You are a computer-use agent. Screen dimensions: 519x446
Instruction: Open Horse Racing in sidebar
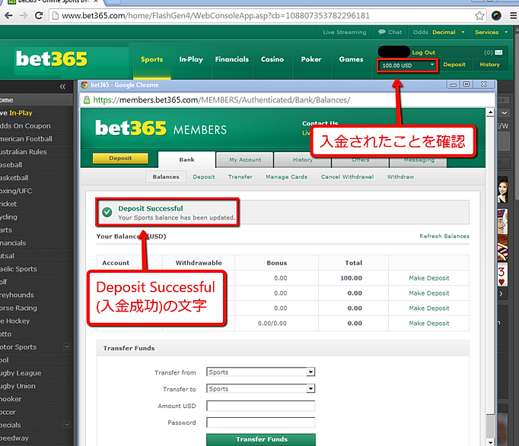click(x=37, y=308)
